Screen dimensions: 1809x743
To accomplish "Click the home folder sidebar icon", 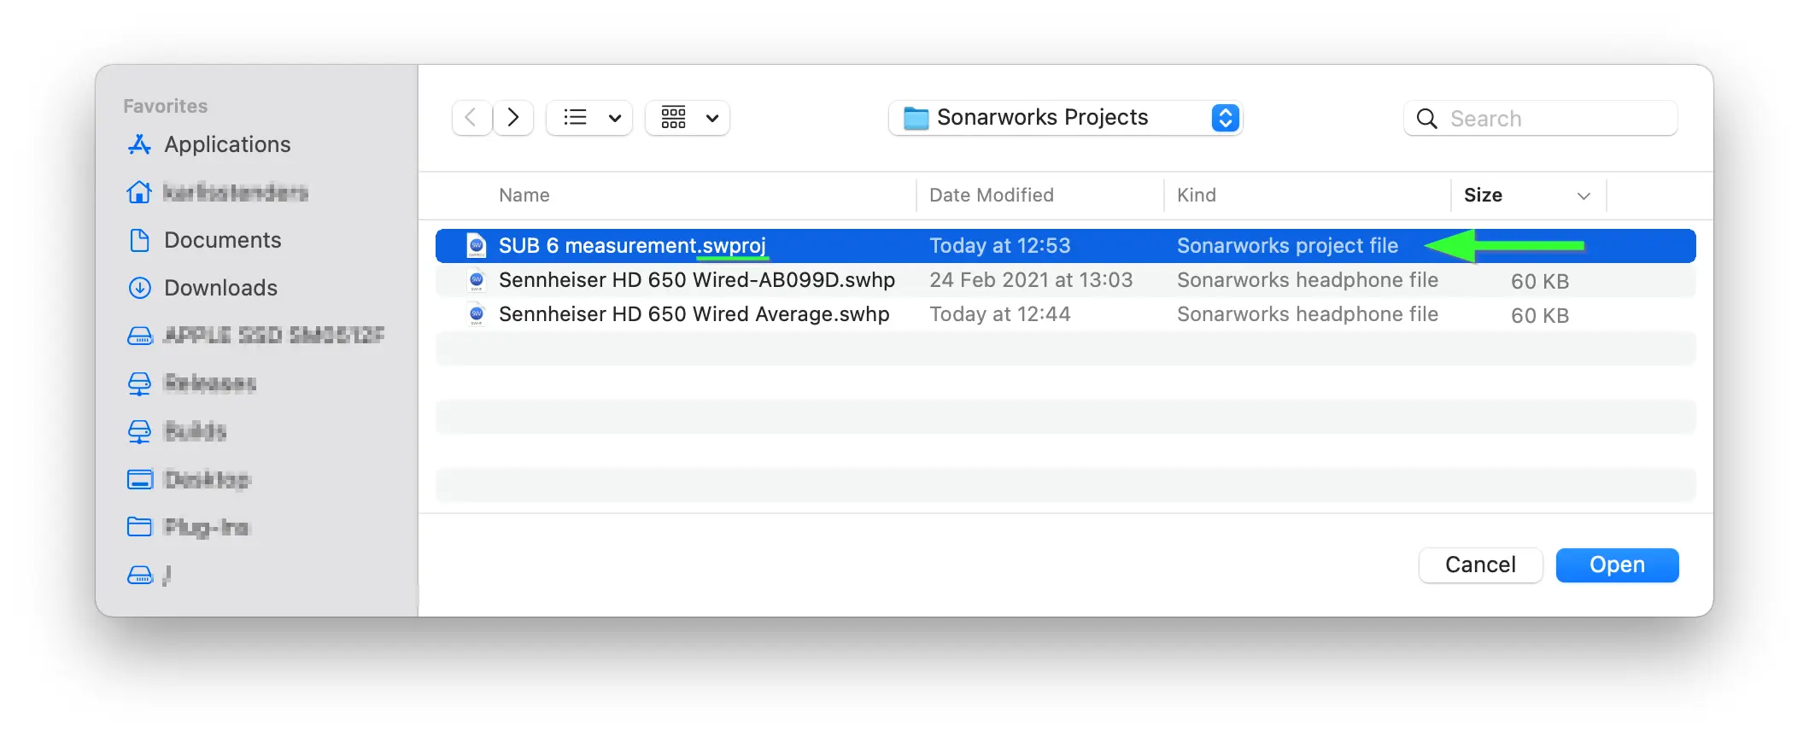I will pyautogui.click(x=139, y=192).
